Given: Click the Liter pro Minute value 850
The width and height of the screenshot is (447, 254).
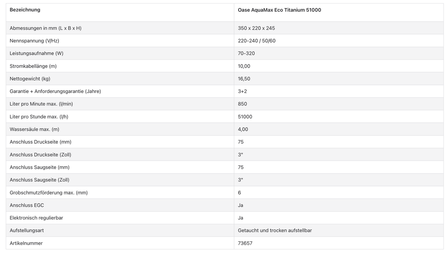Looking at the screenshot, I should (242, 104).
